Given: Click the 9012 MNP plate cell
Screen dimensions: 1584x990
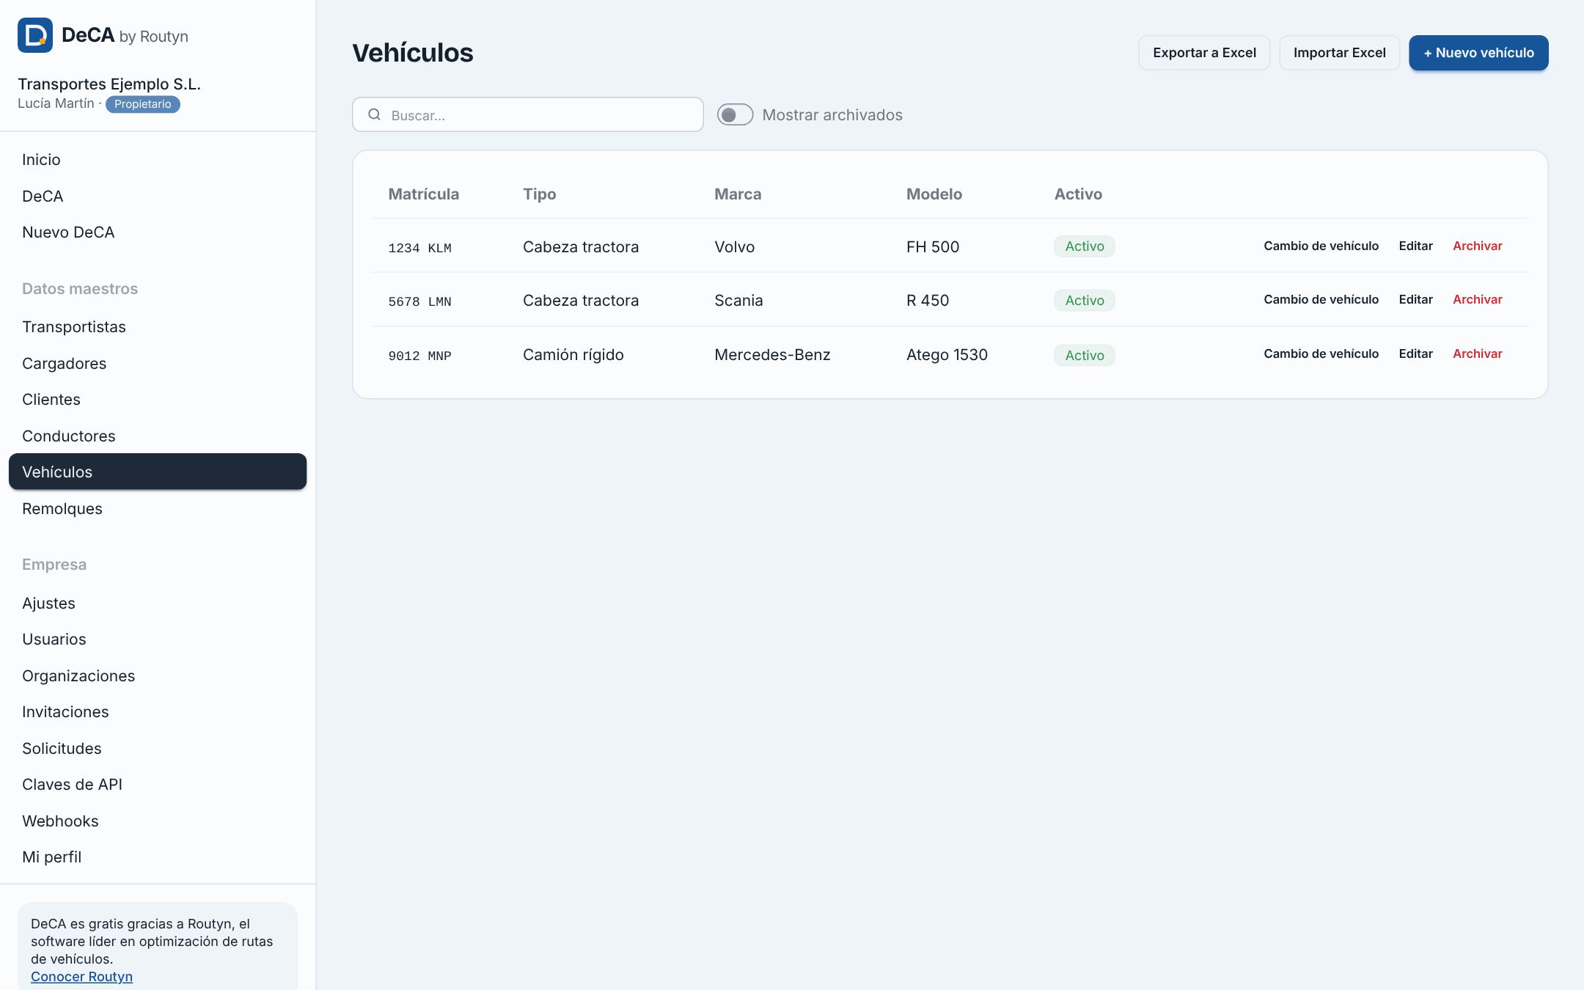Looking at the screenshot, I should [x=419, y=356].
